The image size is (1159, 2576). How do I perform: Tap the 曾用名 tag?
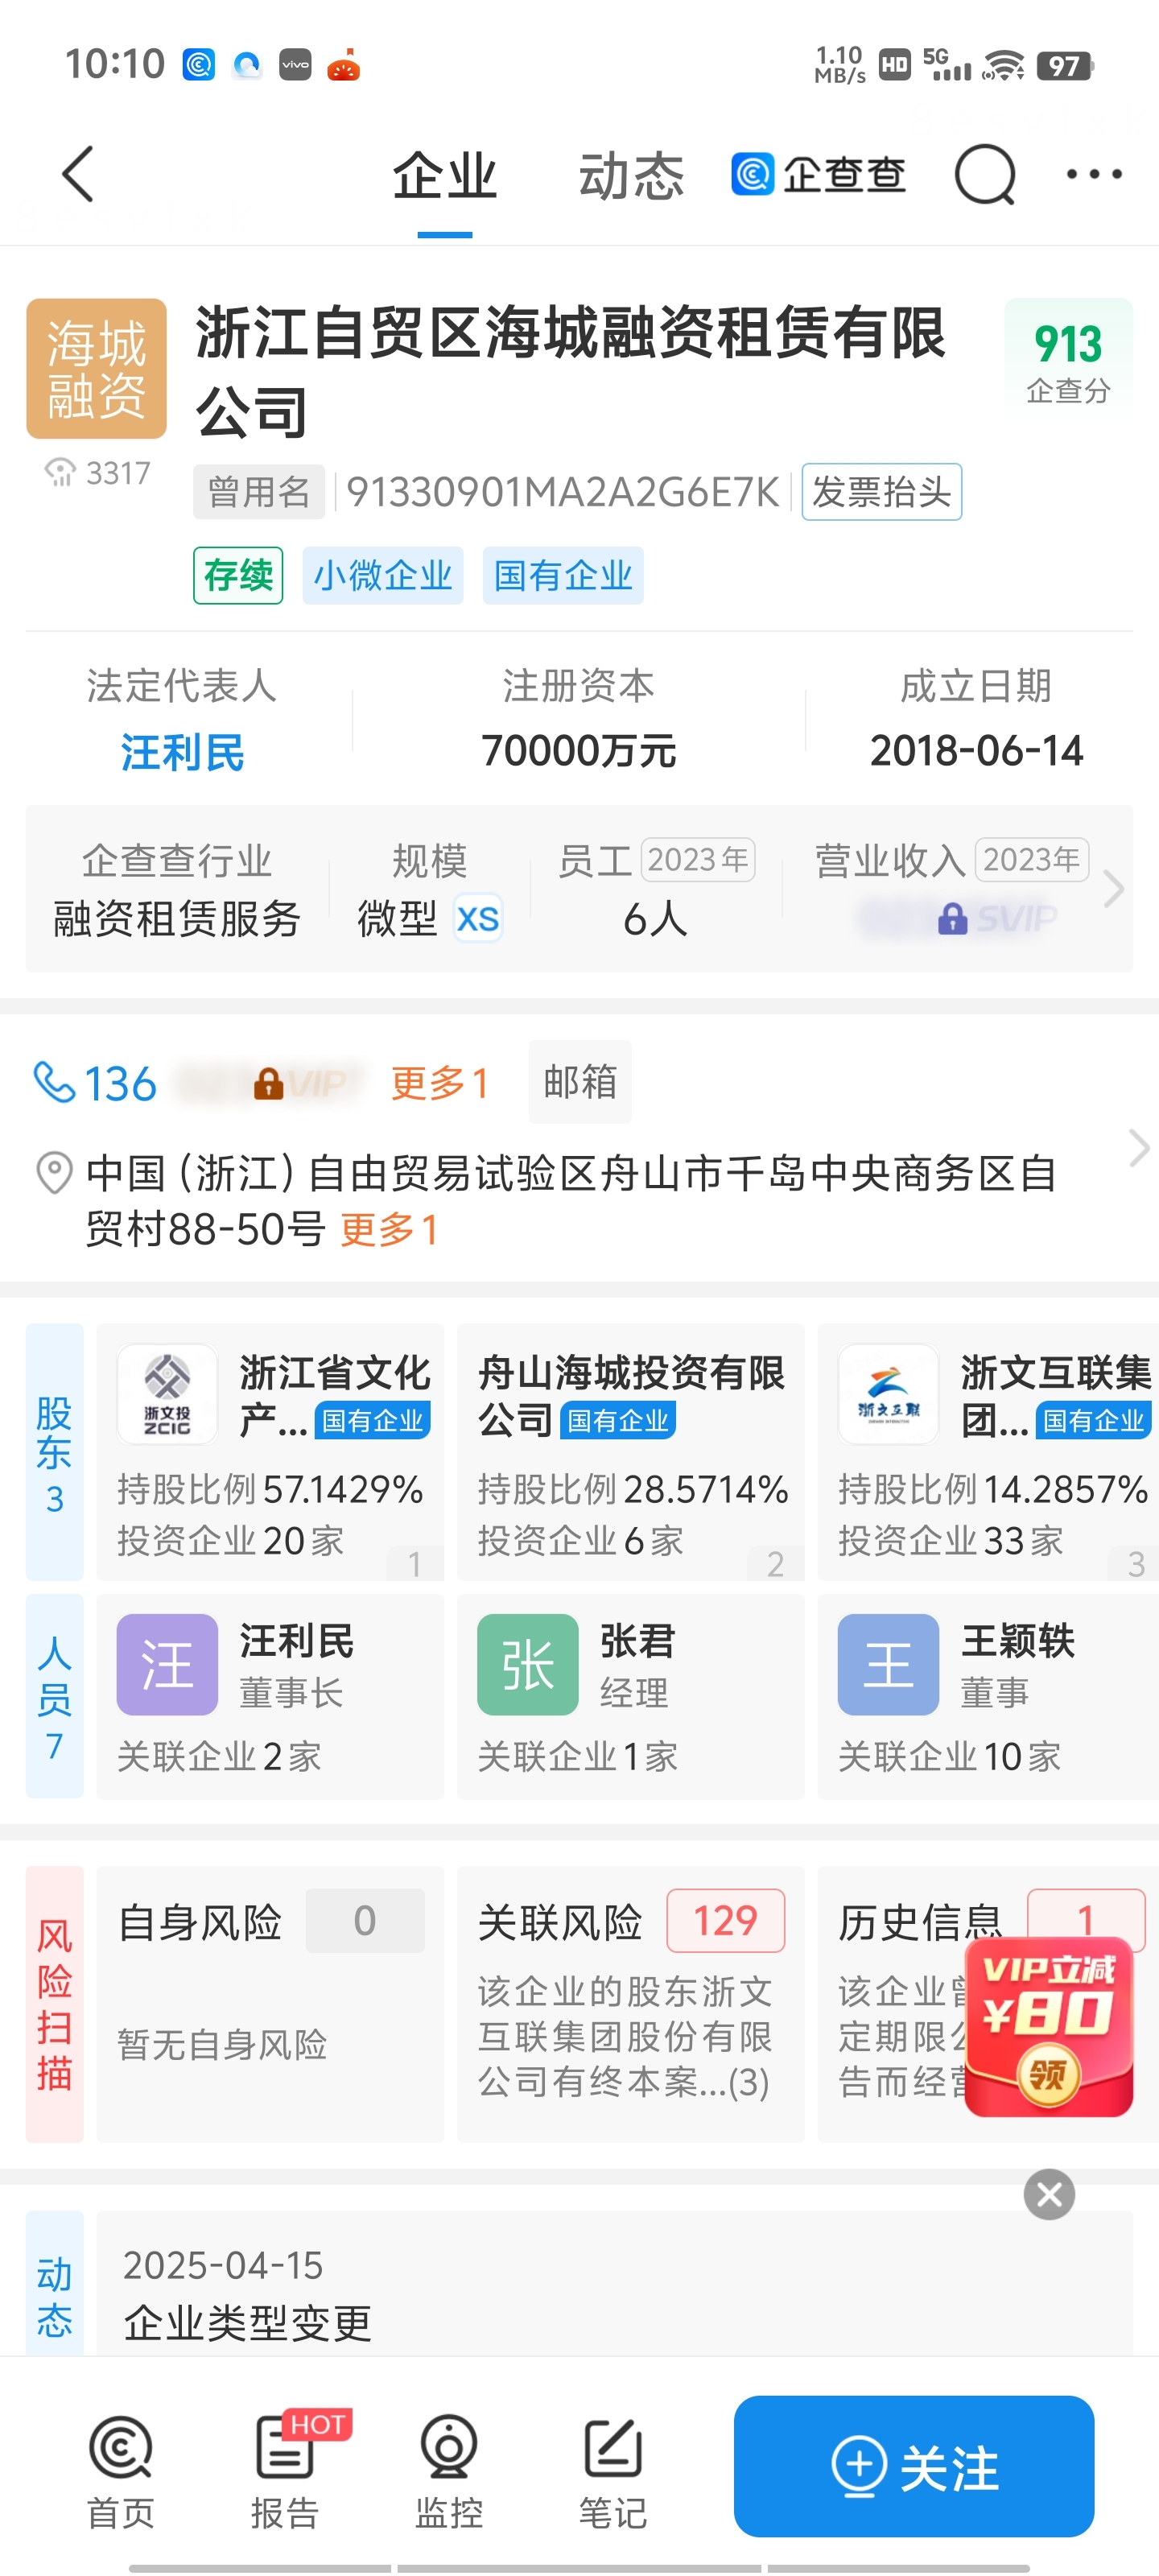pos(259,491)
